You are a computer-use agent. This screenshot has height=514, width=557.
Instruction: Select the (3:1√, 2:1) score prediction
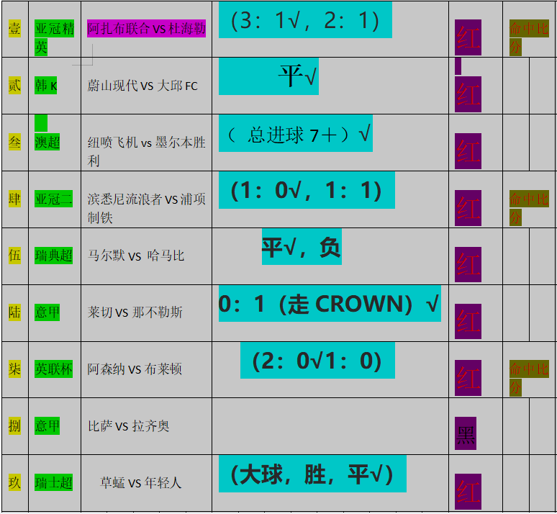tap(305, 20)
